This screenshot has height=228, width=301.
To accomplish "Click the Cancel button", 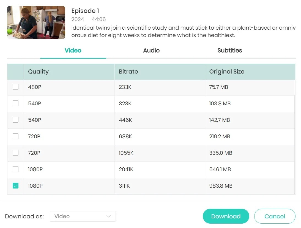I will coord(275,216).
